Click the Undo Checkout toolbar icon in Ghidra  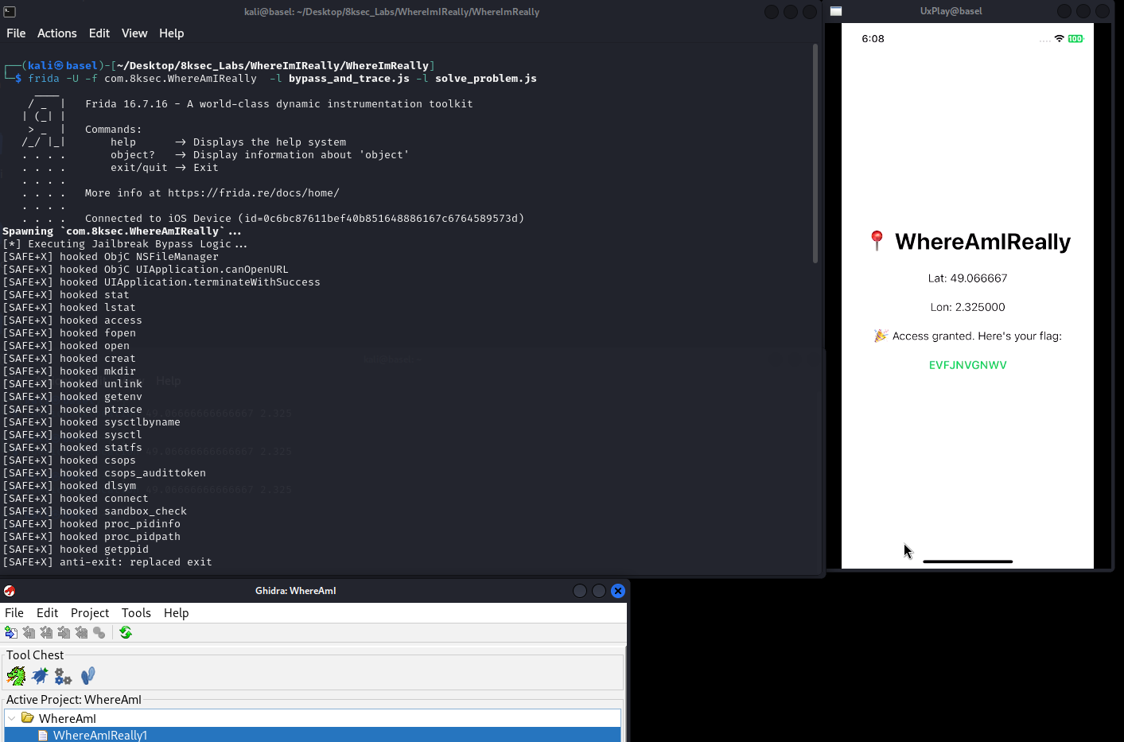[x=81, y=632]
